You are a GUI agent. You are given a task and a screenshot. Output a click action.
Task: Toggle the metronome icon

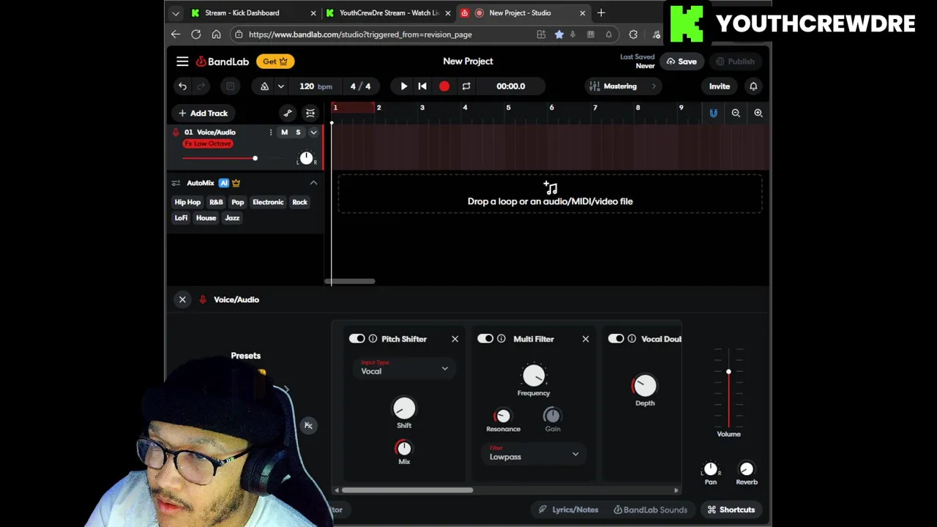coord(264,86)
